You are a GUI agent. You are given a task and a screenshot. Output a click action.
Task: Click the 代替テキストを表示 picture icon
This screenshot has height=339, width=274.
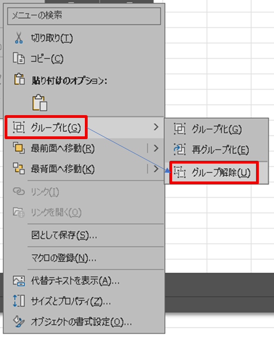18,281
